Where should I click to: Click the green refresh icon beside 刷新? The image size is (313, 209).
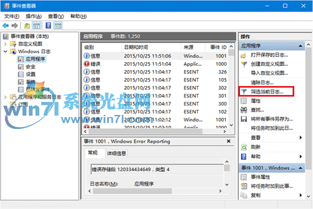click(244, 147)
